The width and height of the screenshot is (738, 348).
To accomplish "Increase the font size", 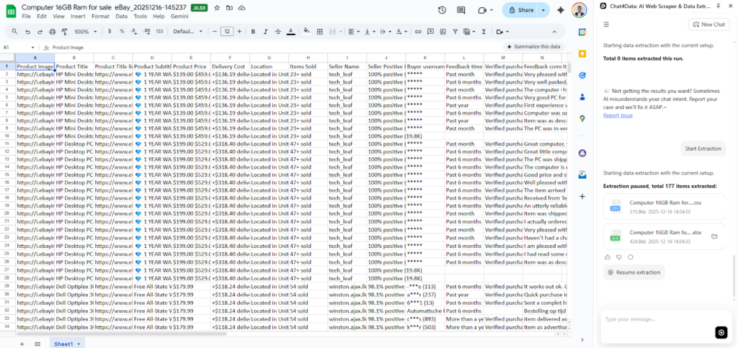I will (239, 32).
